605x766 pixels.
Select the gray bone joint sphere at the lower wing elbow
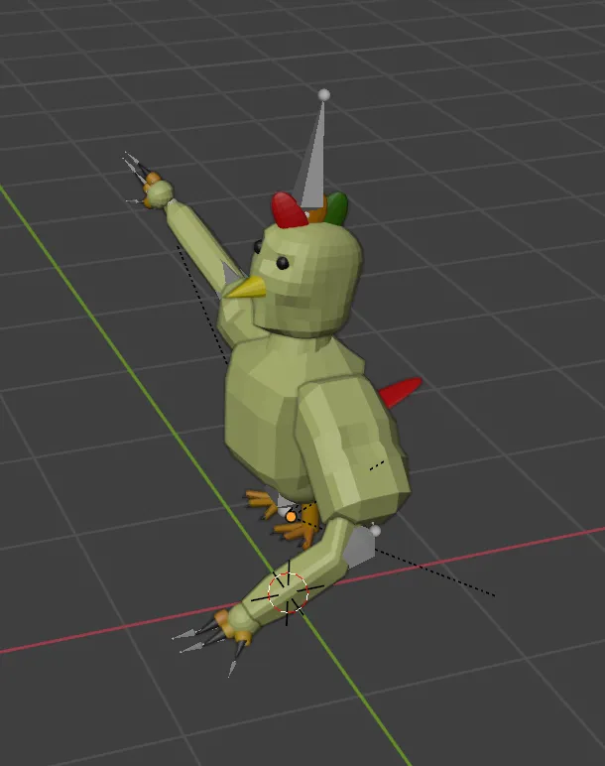pos(375,530)
